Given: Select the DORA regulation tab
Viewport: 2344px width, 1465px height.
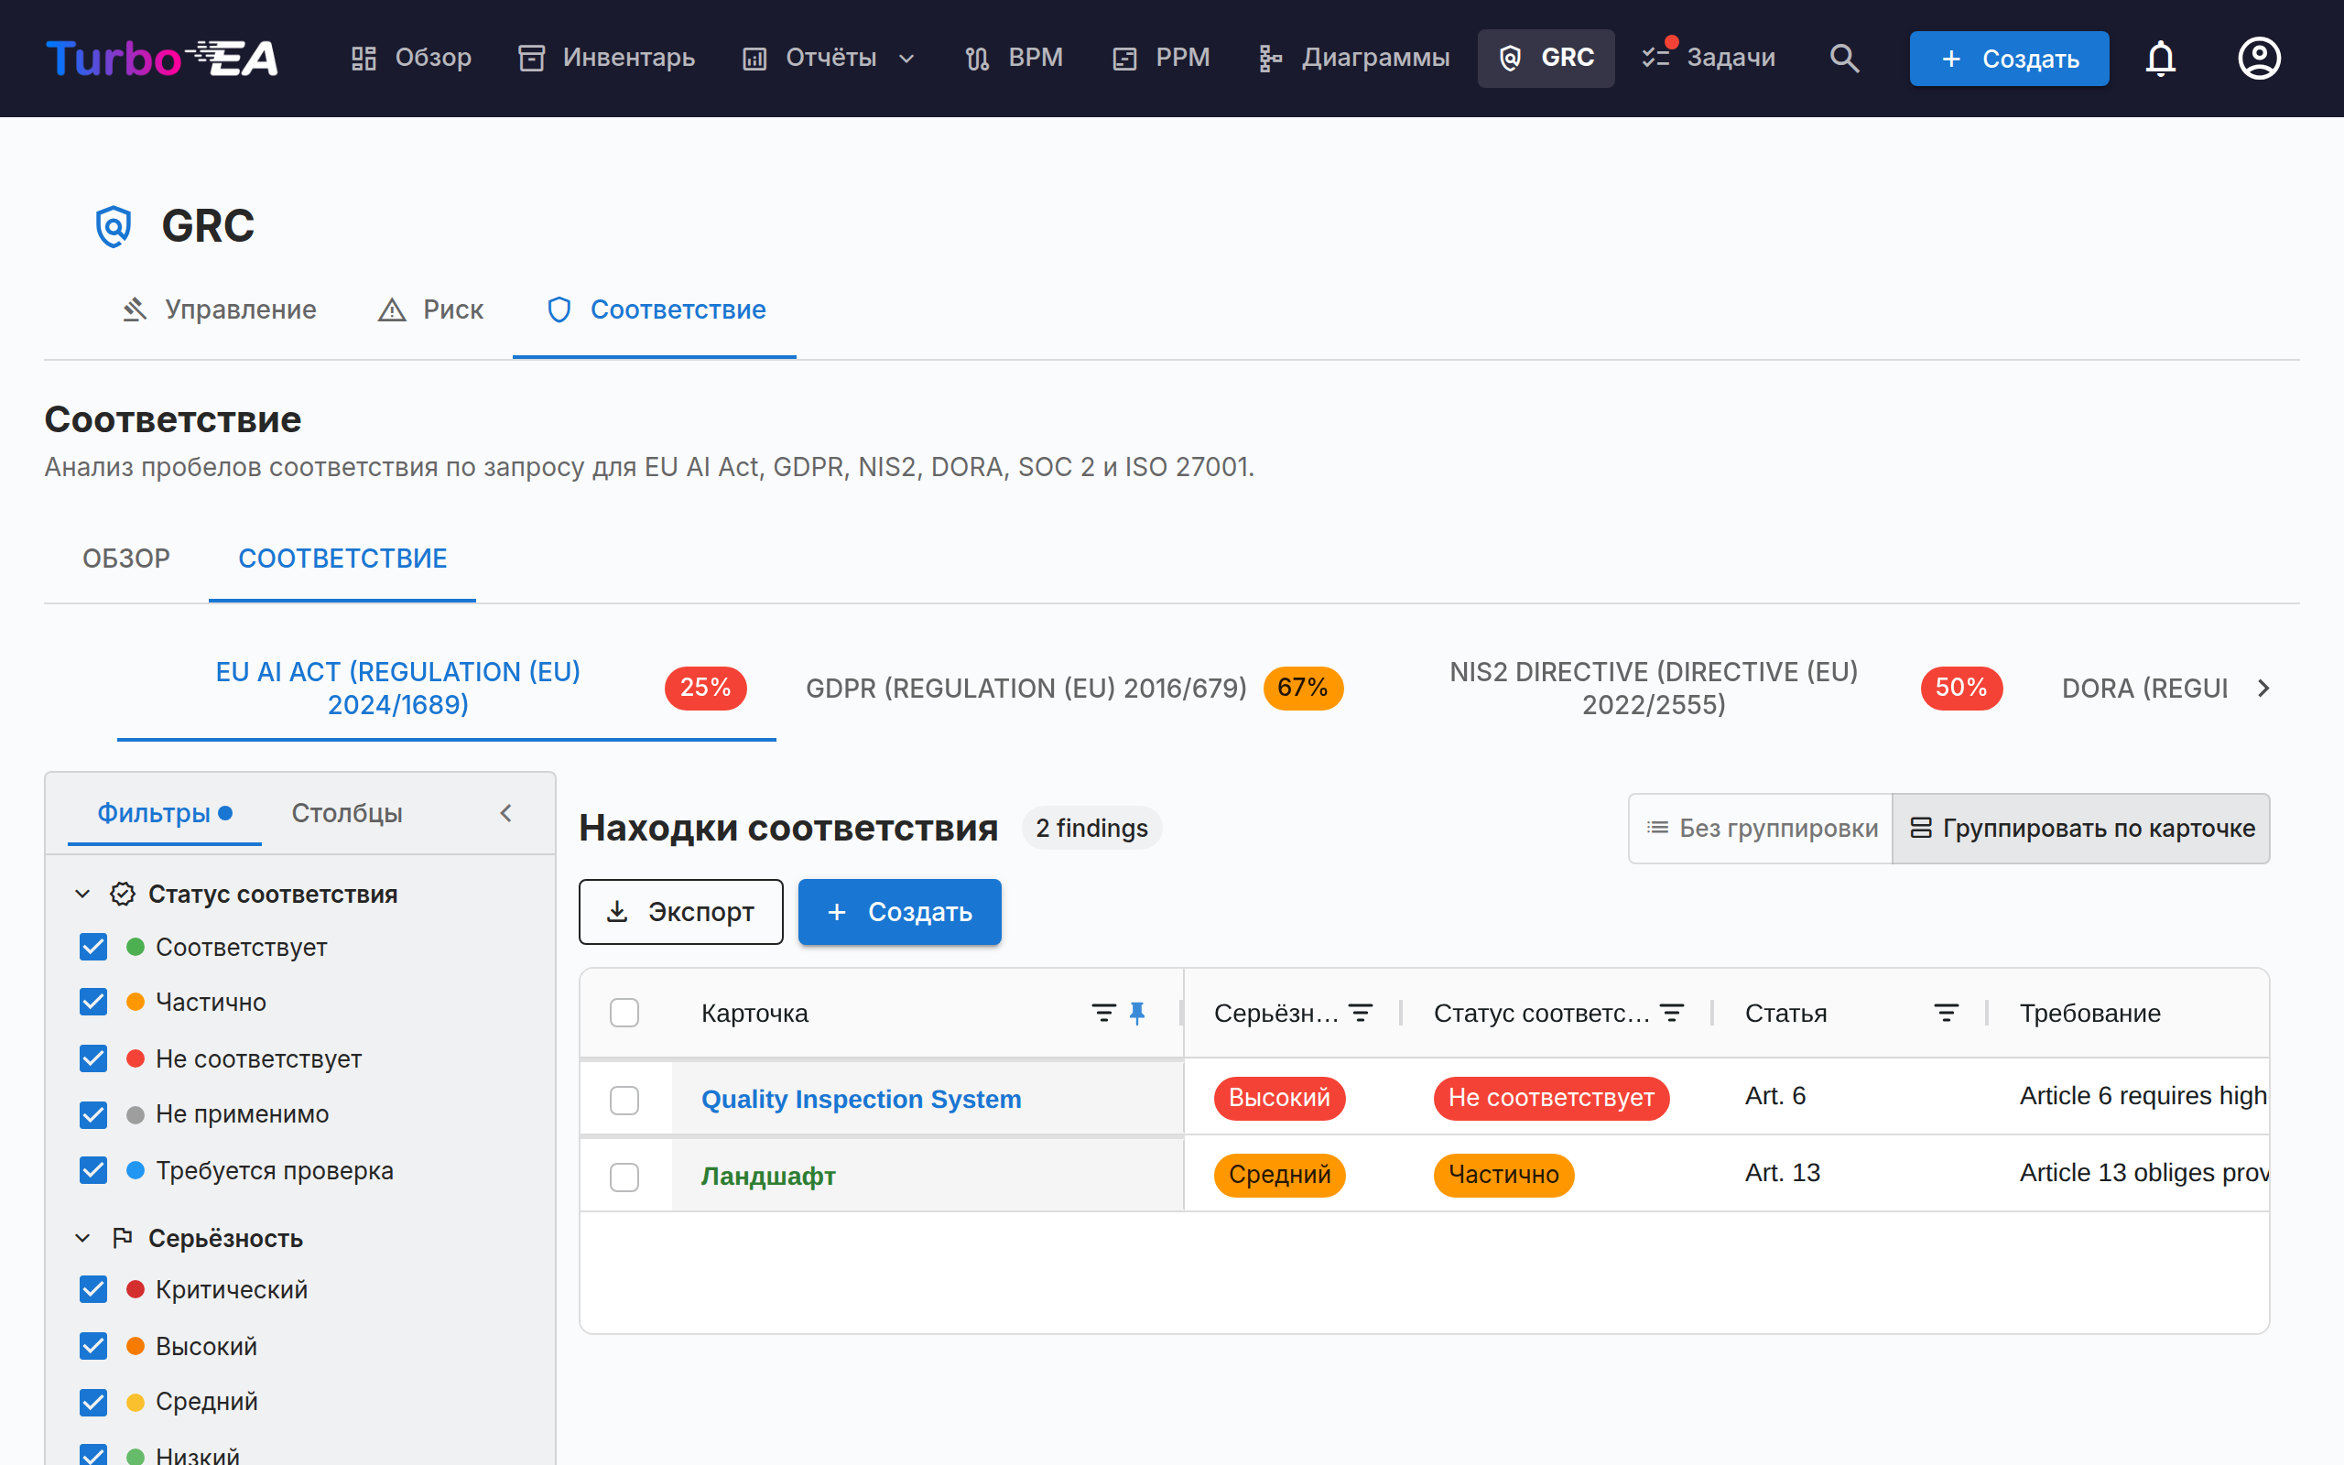Looking at the screenshot, I should click(2143, 688).
